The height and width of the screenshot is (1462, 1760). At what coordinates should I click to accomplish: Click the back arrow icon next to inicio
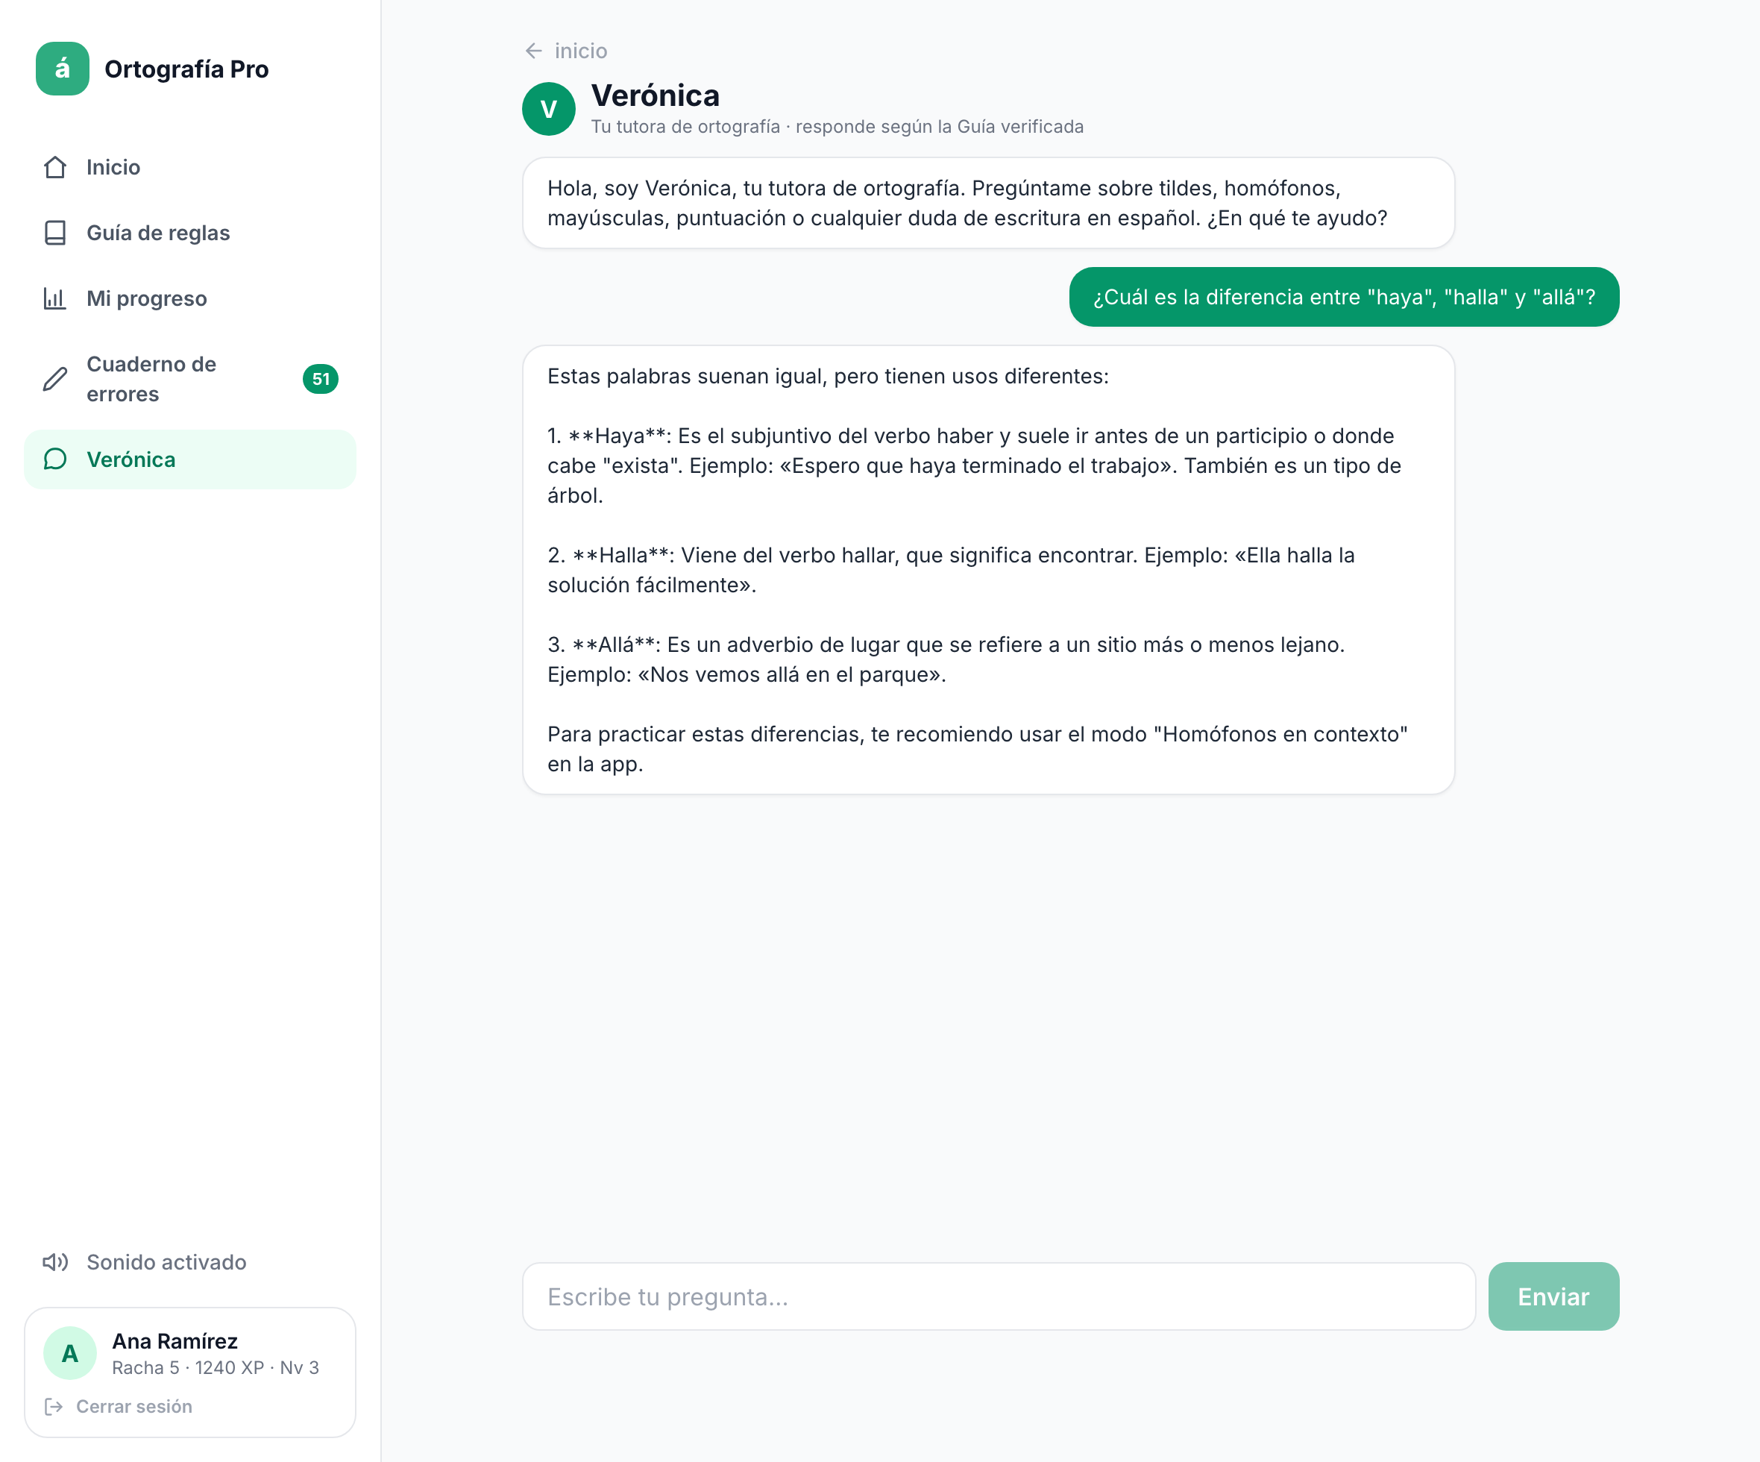(534, 51)
